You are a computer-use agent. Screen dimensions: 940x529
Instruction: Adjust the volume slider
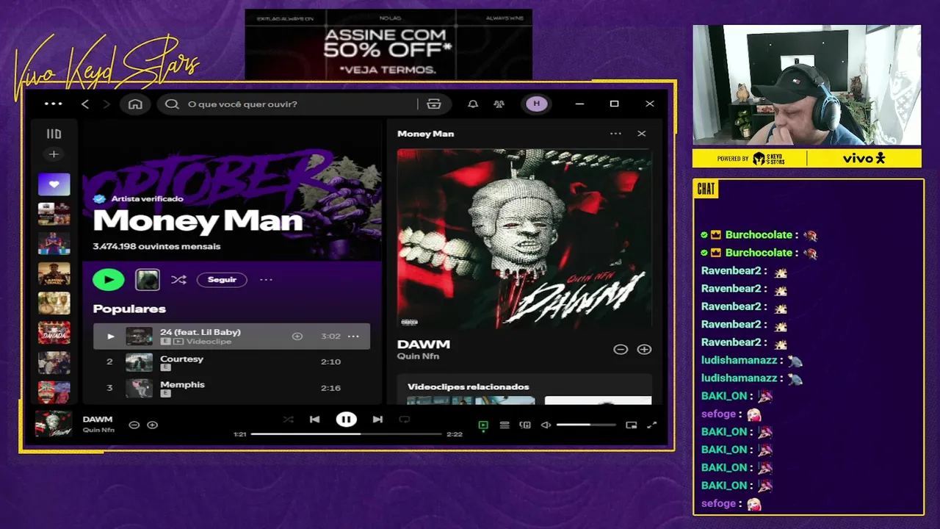pyautogui.click(x=586, y=425)
